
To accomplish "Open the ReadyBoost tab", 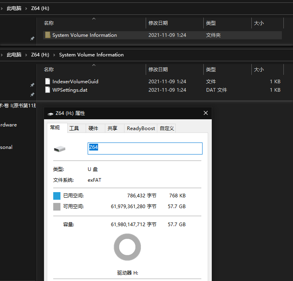I will 140,128.
